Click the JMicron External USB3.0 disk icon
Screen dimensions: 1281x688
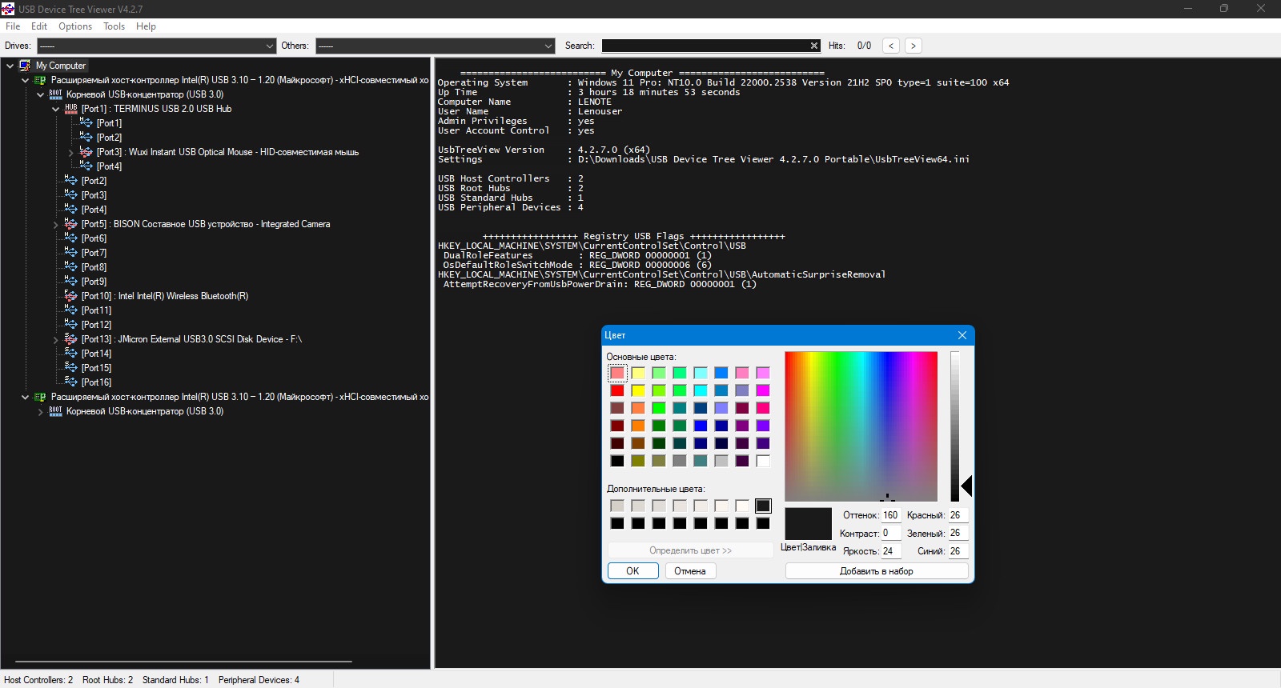point(70,339)
